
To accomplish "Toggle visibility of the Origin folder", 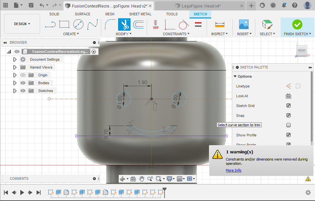I will pos(23,75).
